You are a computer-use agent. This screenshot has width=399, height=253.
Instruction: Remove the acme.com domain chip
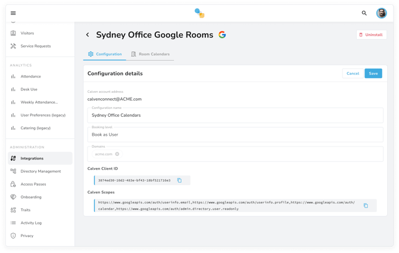tap(117, 154)
